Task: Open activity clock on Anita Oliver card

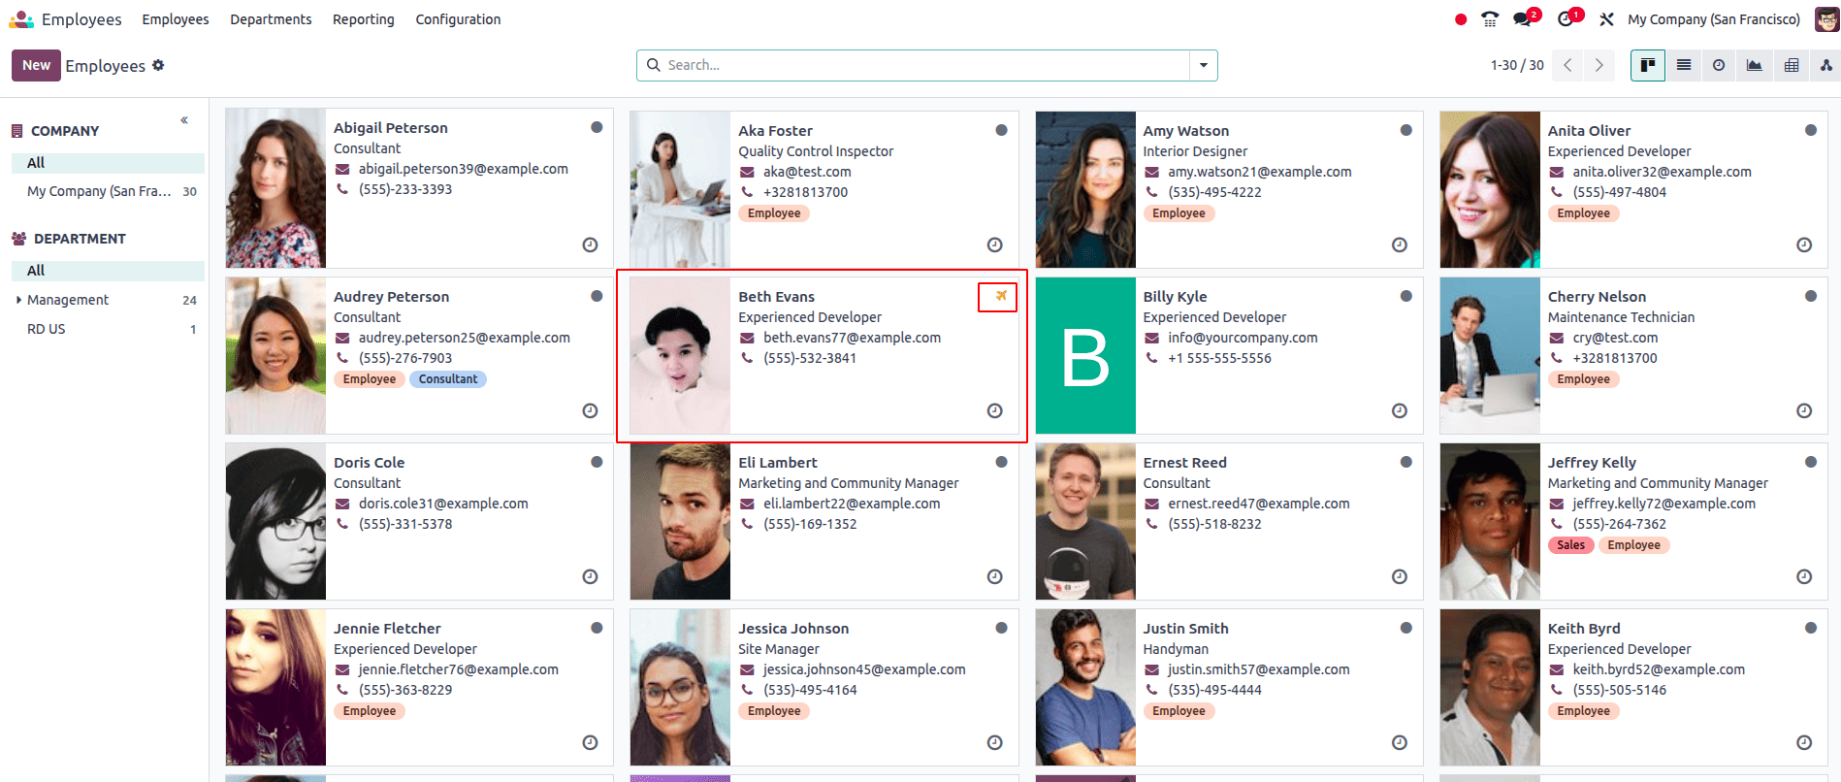Action: [x=1804, y=244]
